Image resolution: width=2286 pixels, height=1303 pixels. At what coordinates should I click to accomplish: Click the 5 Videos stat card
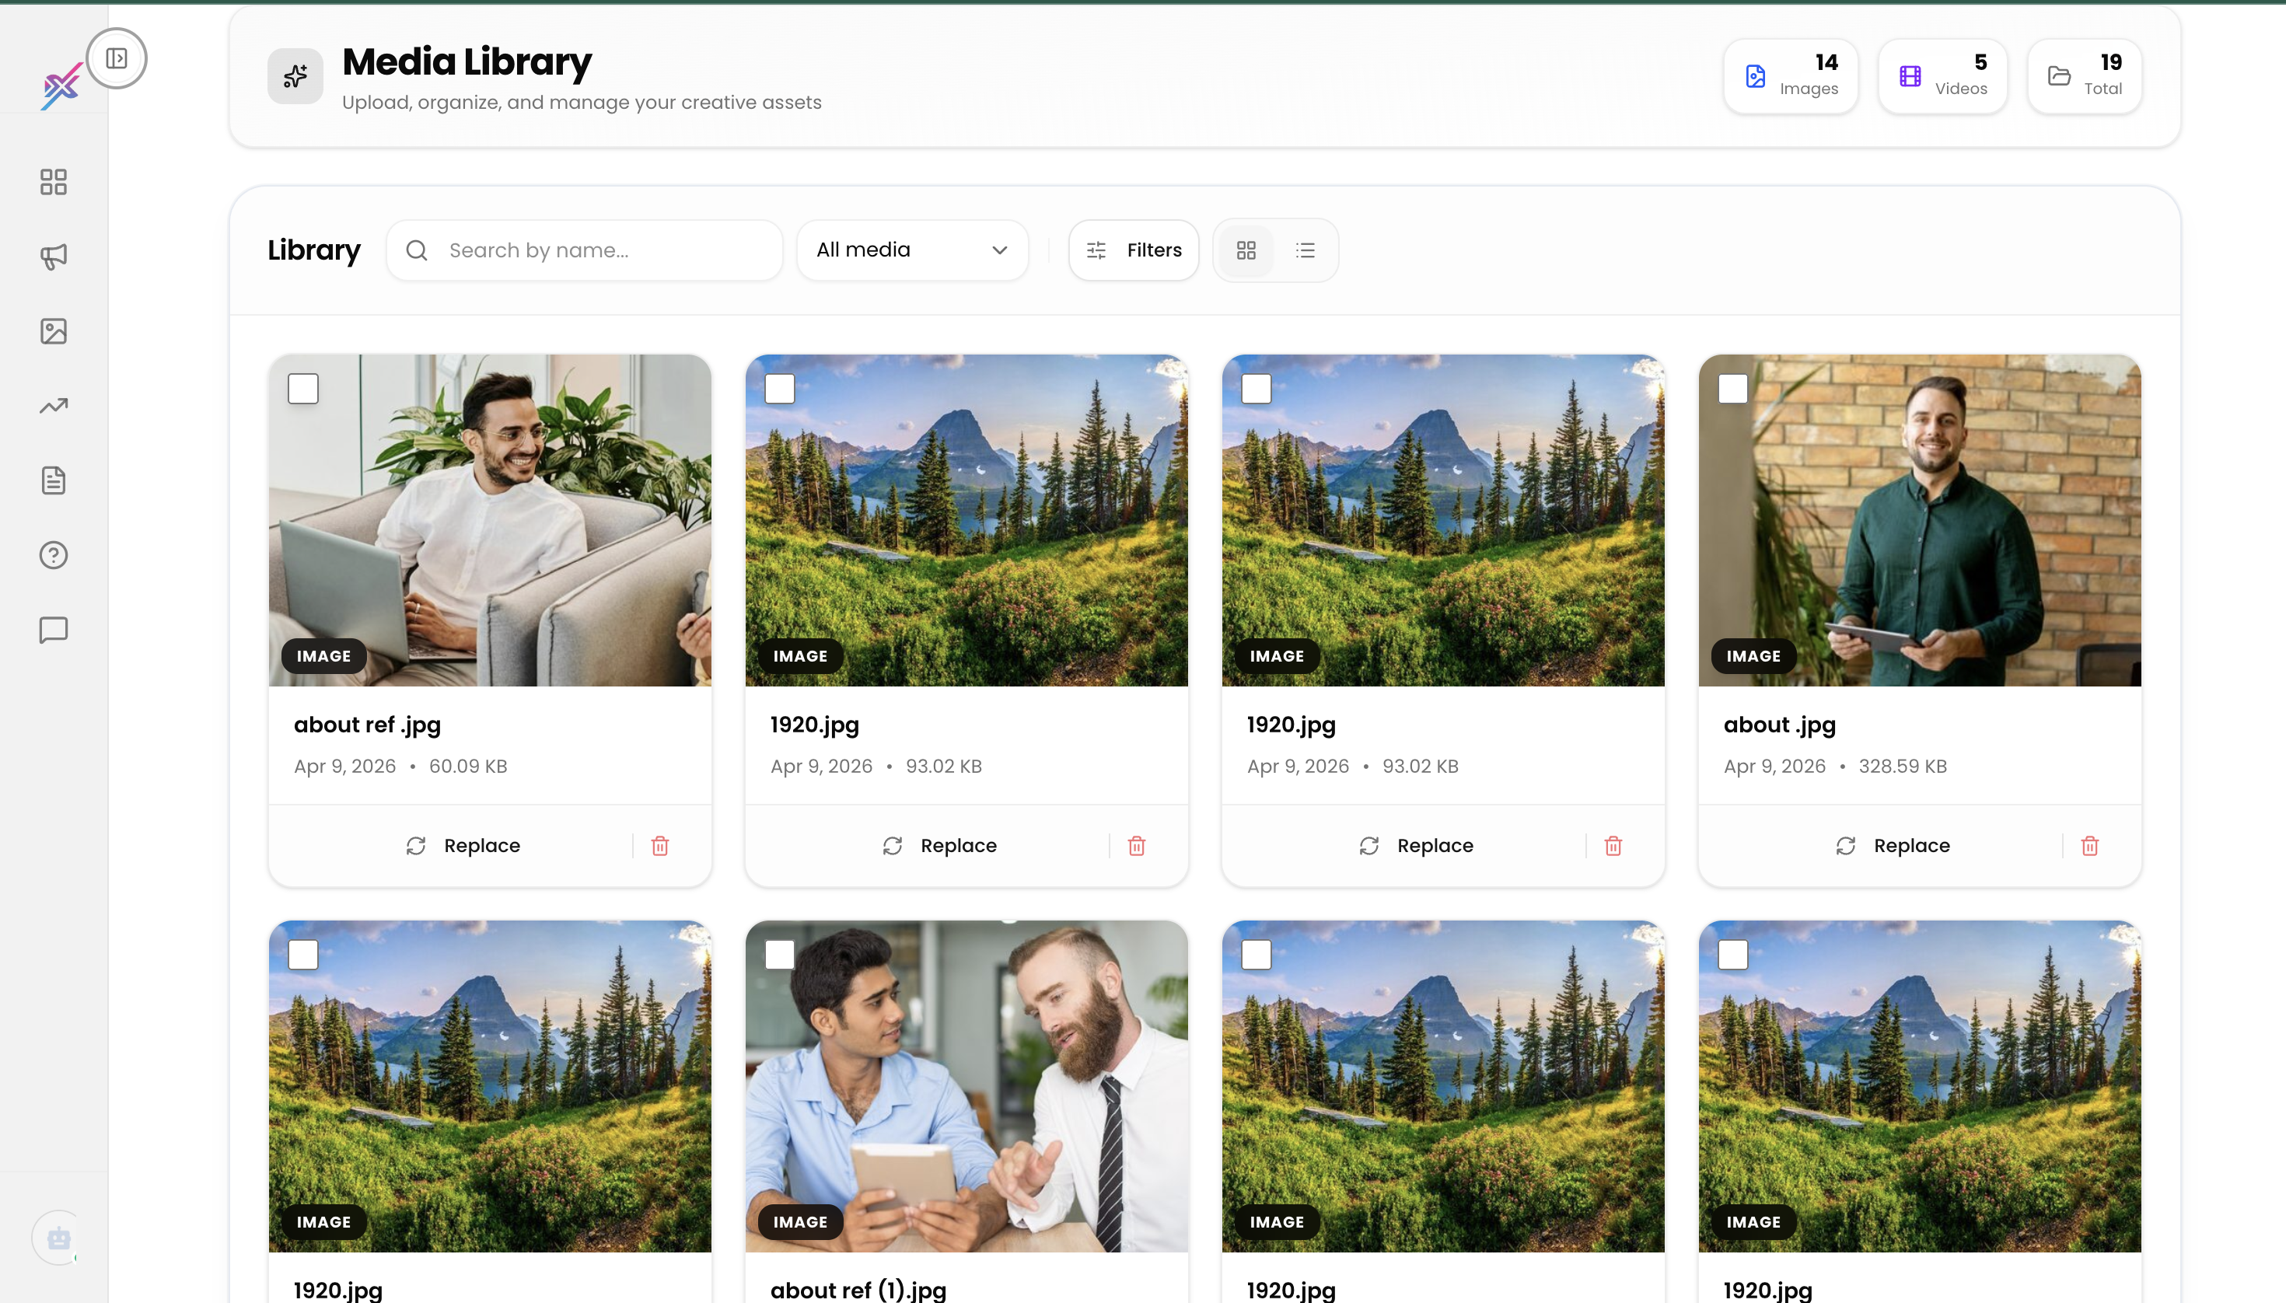(x=1942, y=76)
